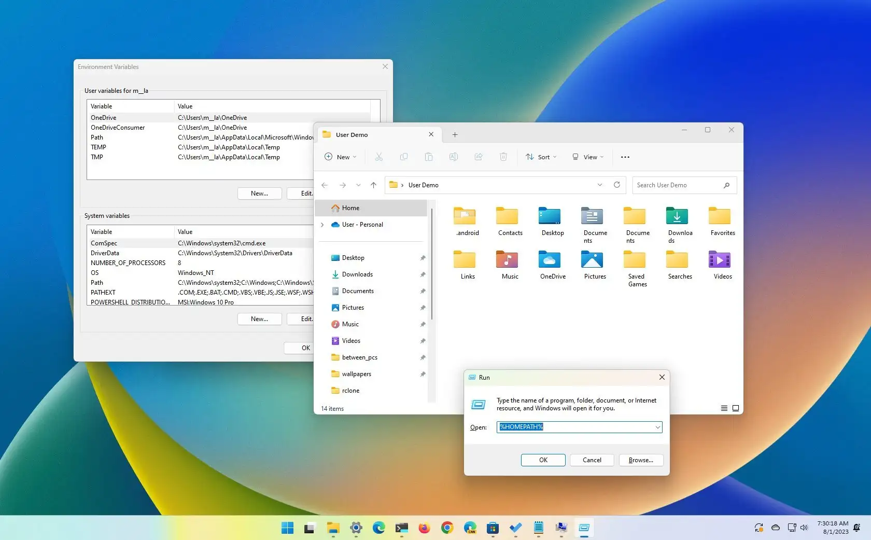Open the View dropdown menu
The image size is (871, 540).
click(x=587, y=157)
